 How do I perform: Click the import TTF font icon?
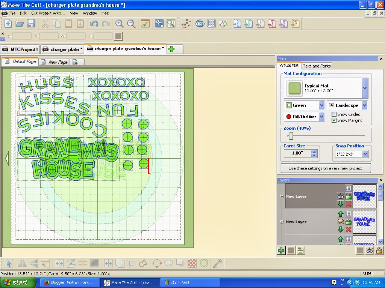point(260,24)
